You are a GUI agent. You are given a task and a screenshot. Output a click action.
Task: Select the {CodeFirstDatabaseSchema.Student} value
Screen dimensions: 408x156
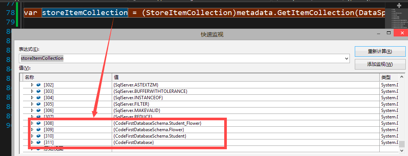point(150,136)
